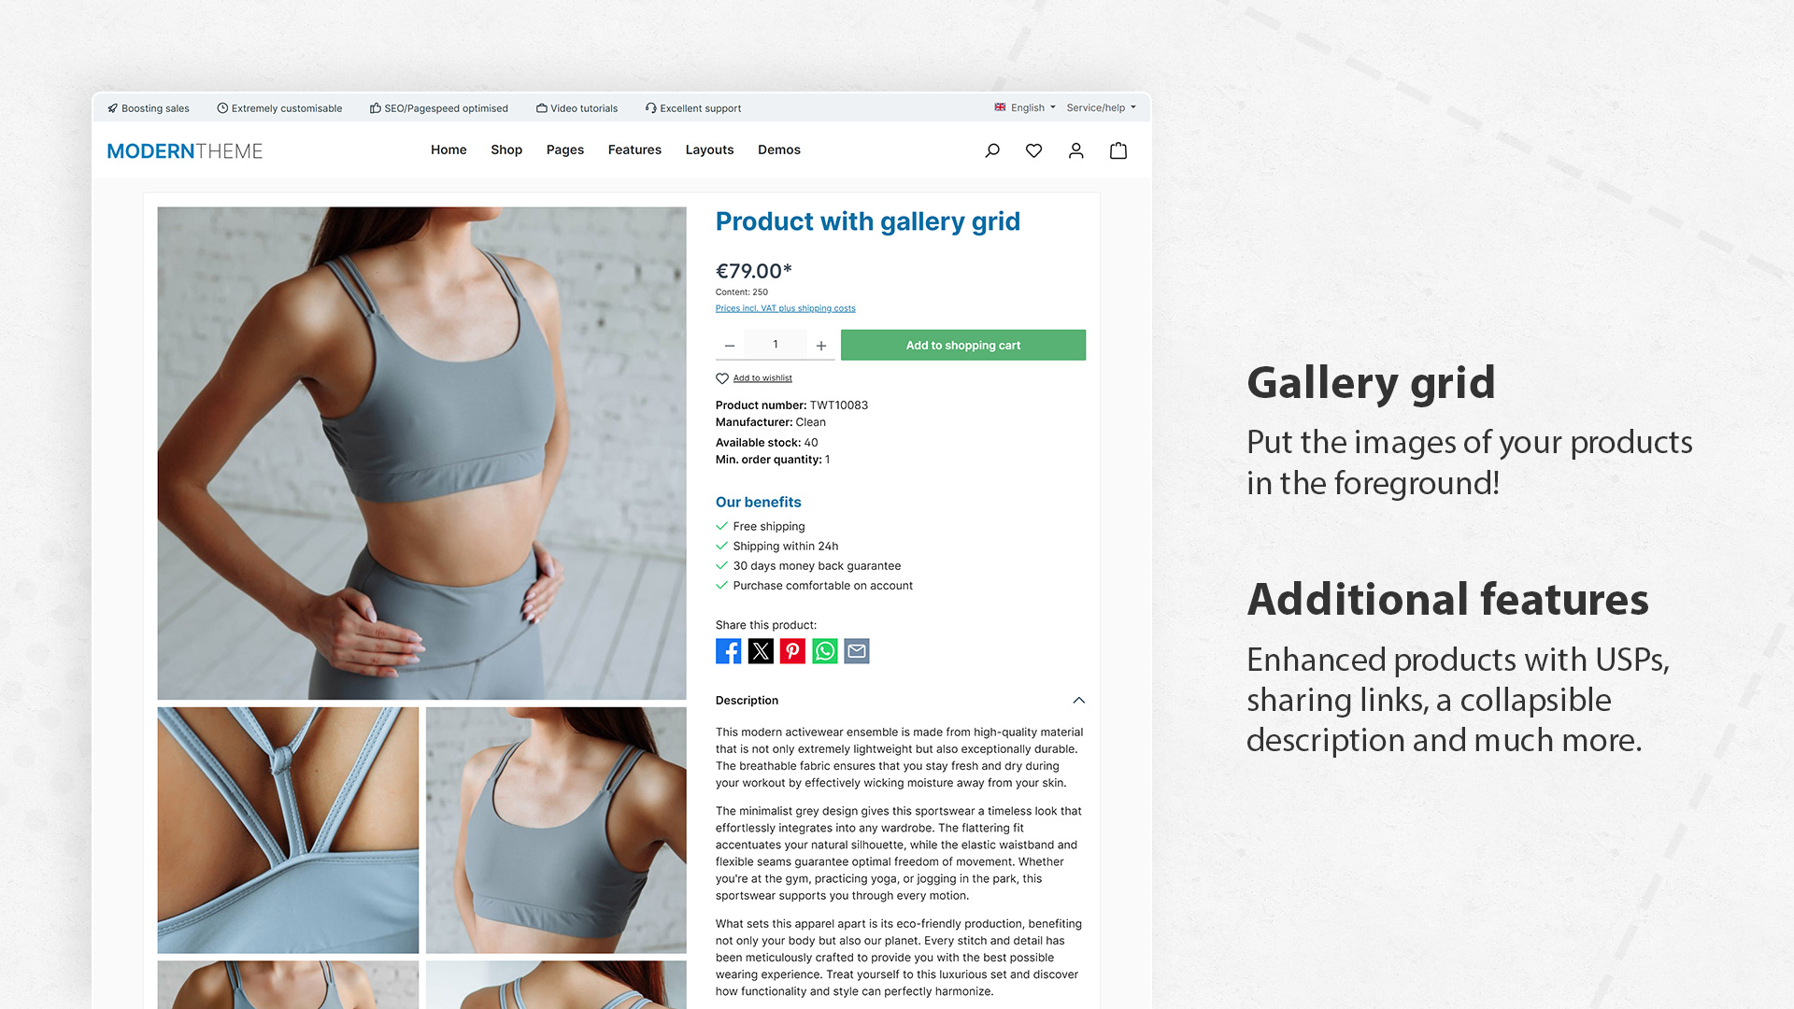Collapse the Description section chevron
The width and height of the screenshot is (1794, 1009).
pyautogui.click(x=1079, y=701)
